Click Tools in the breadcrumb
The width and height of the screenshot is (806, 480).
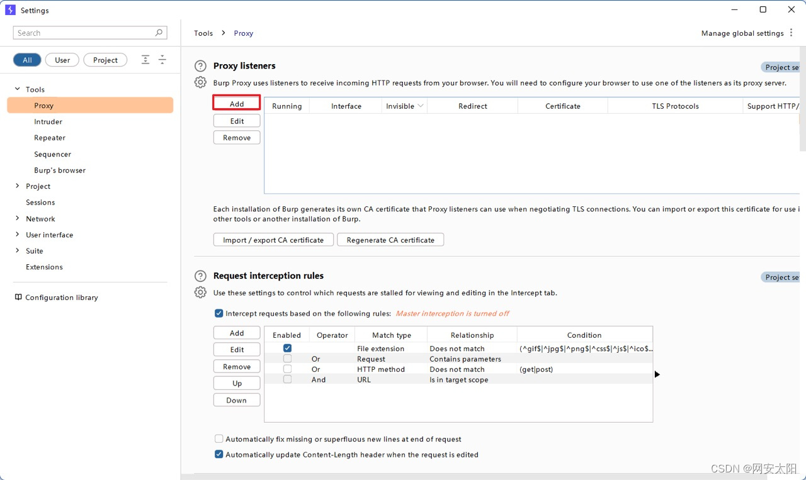tap(203, 33)
